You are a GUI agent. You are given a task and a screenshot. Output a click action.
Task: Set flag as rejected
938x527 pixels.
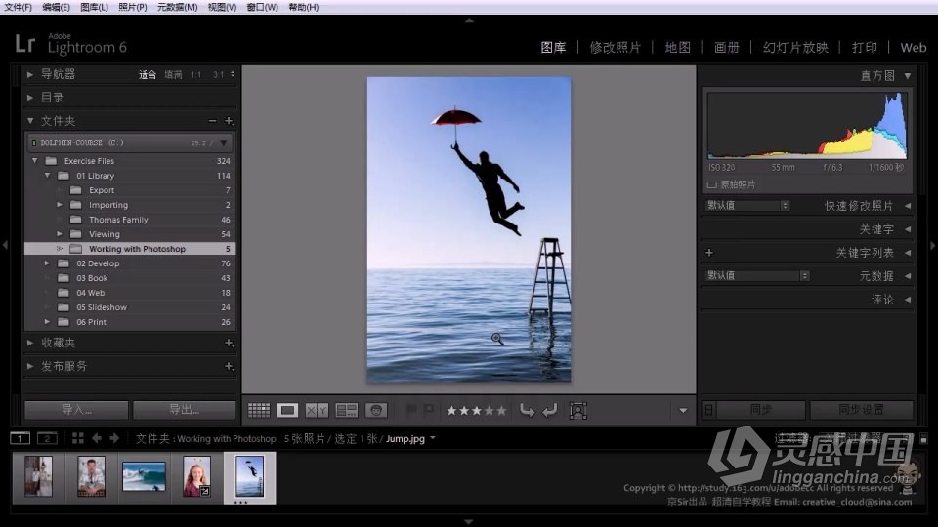pyautogui.click(x=428, y=410)
